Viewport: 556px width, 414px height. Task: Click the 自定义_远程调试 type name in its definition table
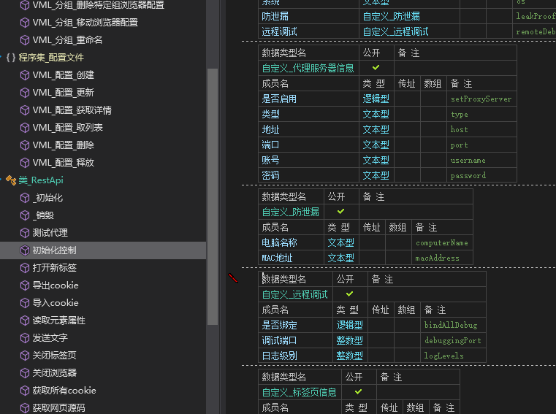pos(295,294)
